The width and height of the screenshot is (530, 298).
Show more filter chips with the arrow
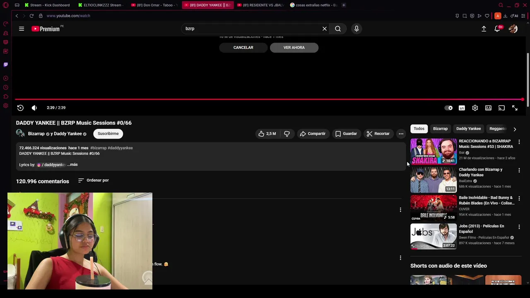point(515,129)
